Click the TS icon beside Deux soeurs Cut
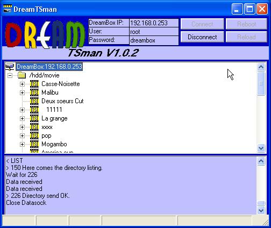271x228 pixels. [x=34, y=101]
